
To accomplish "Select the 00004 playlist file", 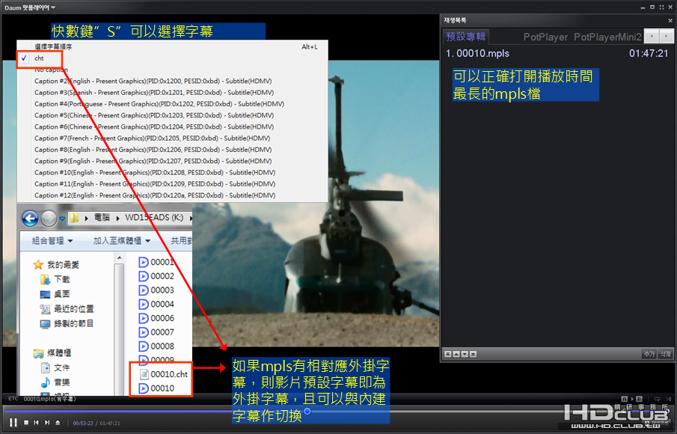I will click(156, 304).
